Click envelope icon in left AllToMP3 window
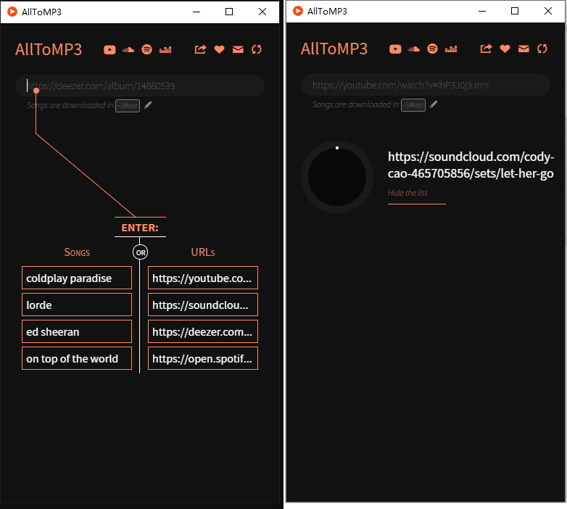 tap(238, 49)
